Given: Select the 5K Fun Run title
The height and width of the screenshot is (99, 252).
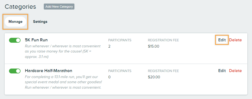Looking at the screenshot, I should 36,40.
